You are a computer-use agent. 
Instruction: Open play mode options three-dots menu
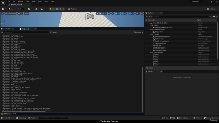coord(64,9)
